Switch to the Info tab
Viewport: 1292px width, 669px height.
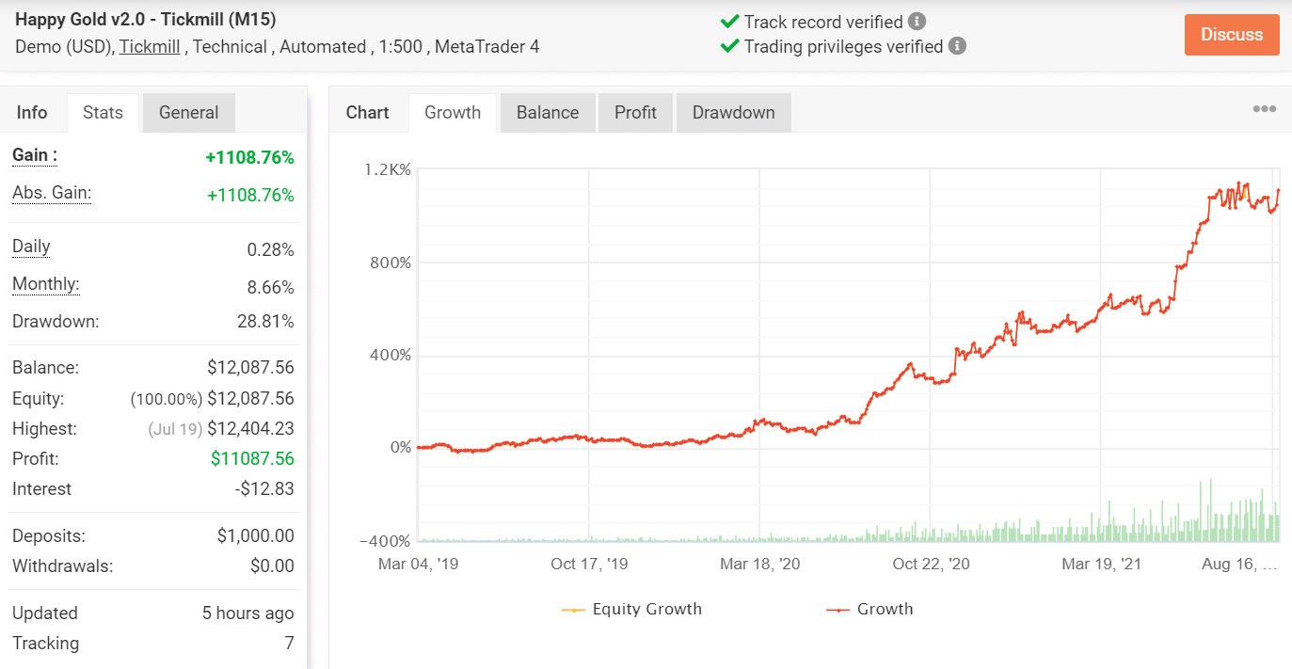(32, 113)
